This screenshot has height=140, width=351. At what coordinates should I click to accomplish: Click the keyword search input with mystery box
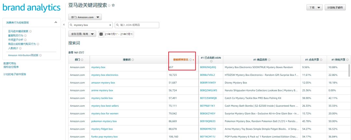(90, 25)
